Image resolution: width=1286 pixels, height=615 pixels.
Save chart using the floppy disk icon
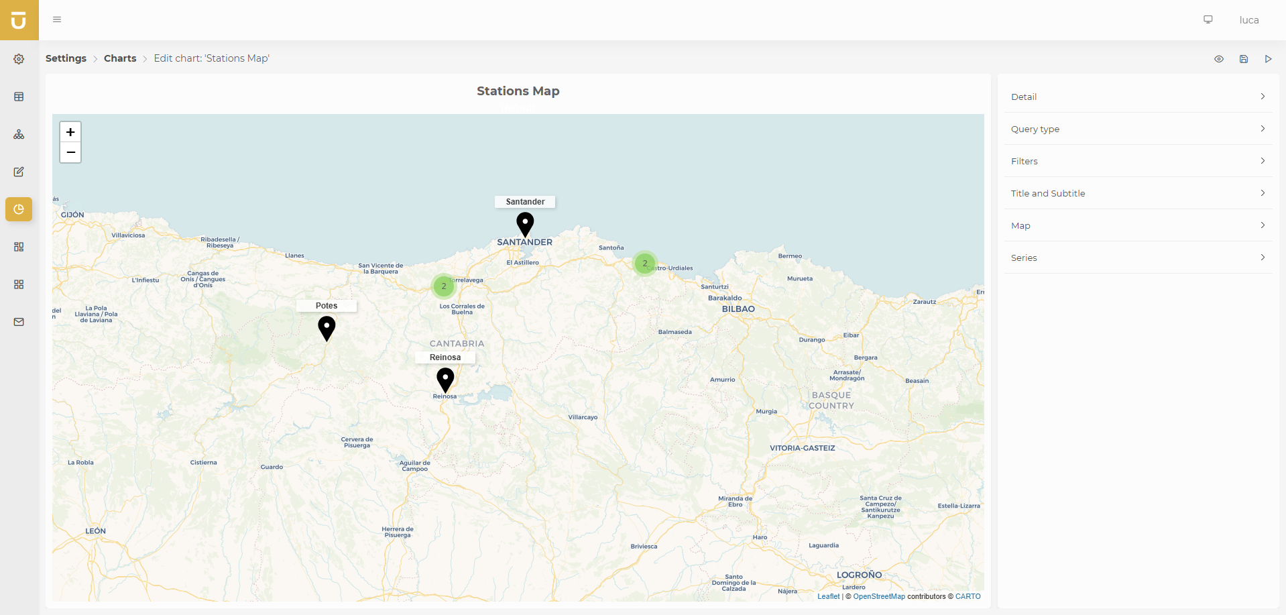pyautogui.click(x=1244, y=59)
